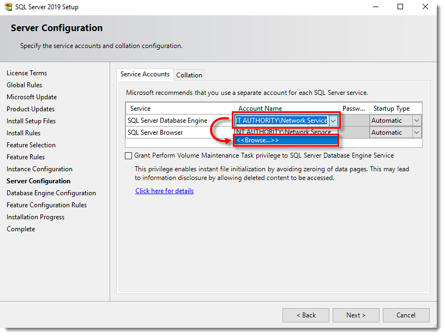The image size is (445, 336).
Task: Click the Back button
Action: 306,315
